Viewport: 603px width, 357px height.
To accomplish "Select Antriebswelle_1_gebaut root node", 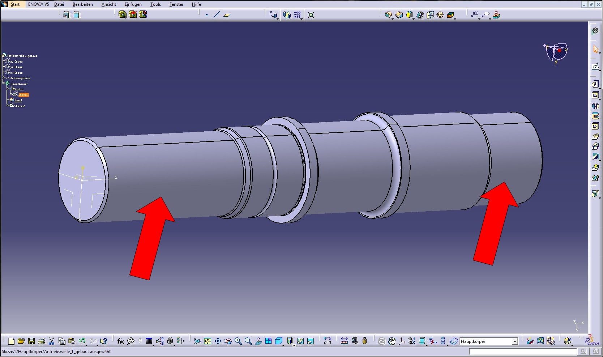I will tap(22, 56).
